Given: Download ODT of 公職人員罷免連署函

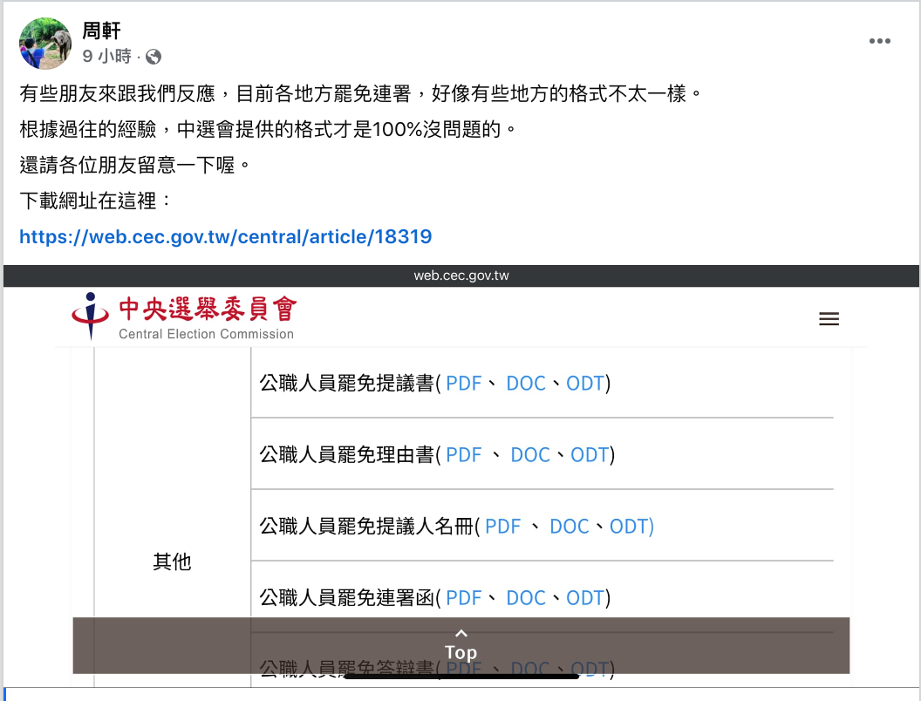Looking at the screenshot, I should point(585,598).
